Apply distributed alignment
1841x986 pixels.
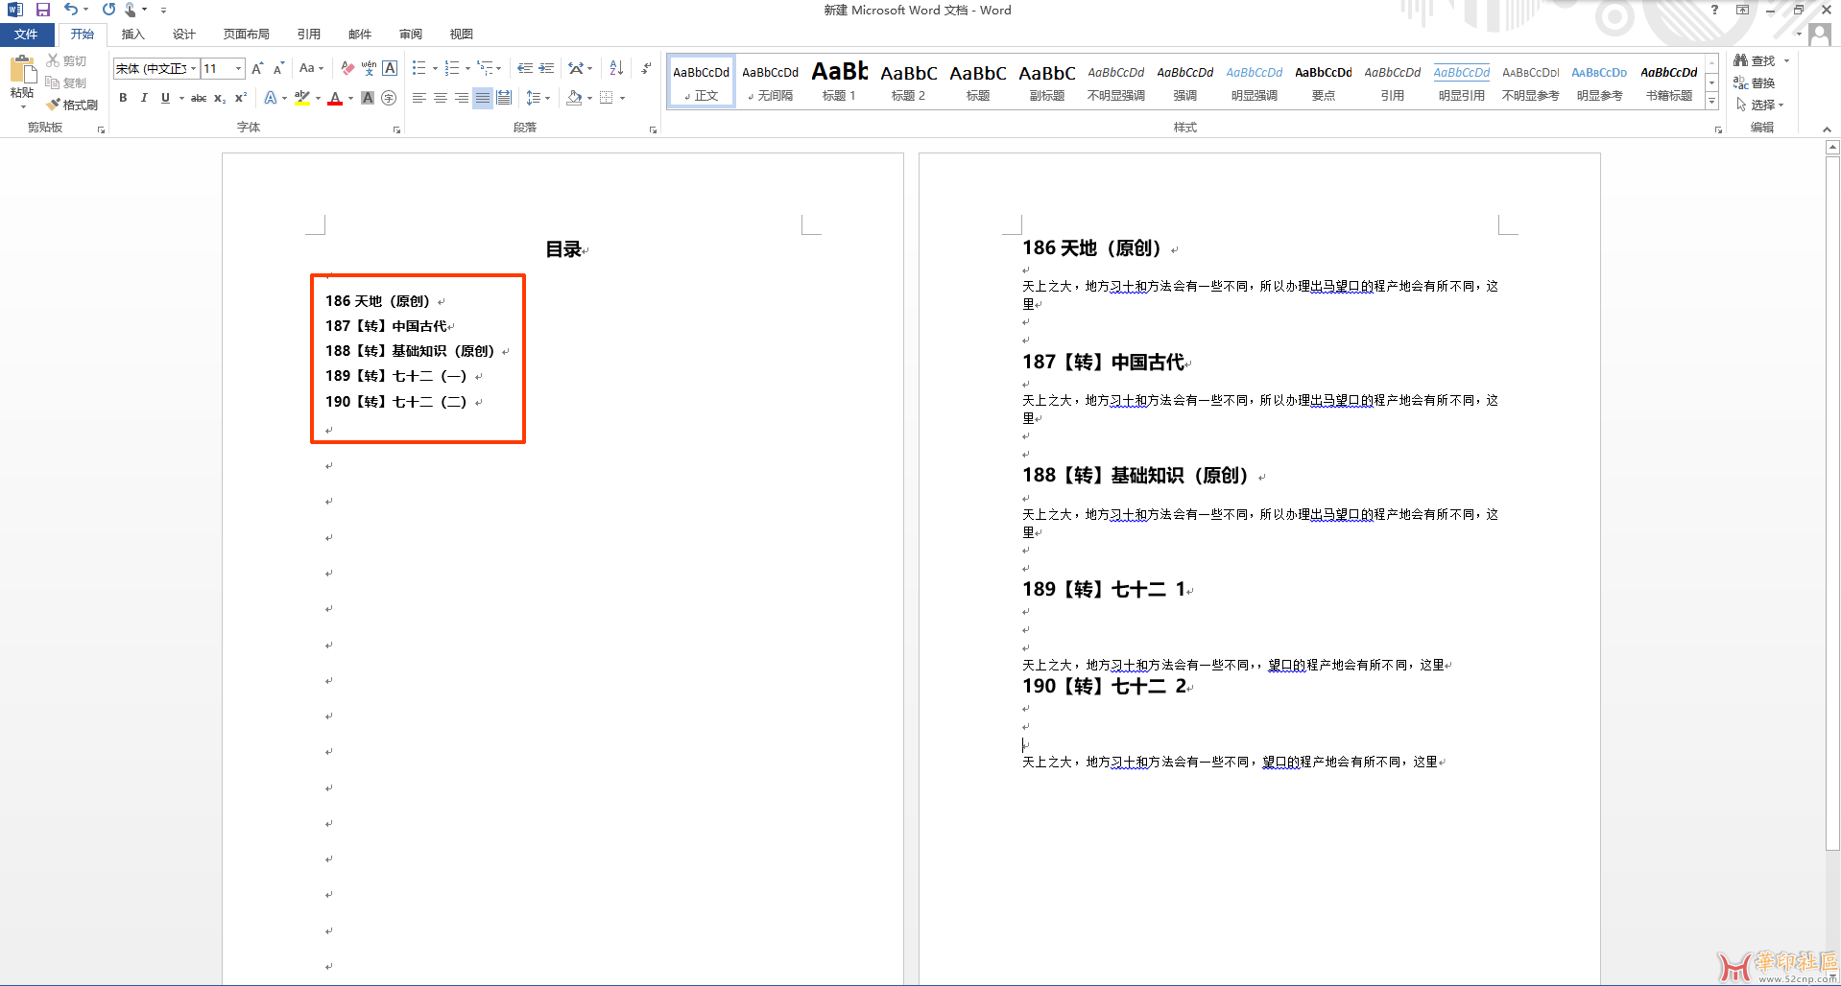504,98
